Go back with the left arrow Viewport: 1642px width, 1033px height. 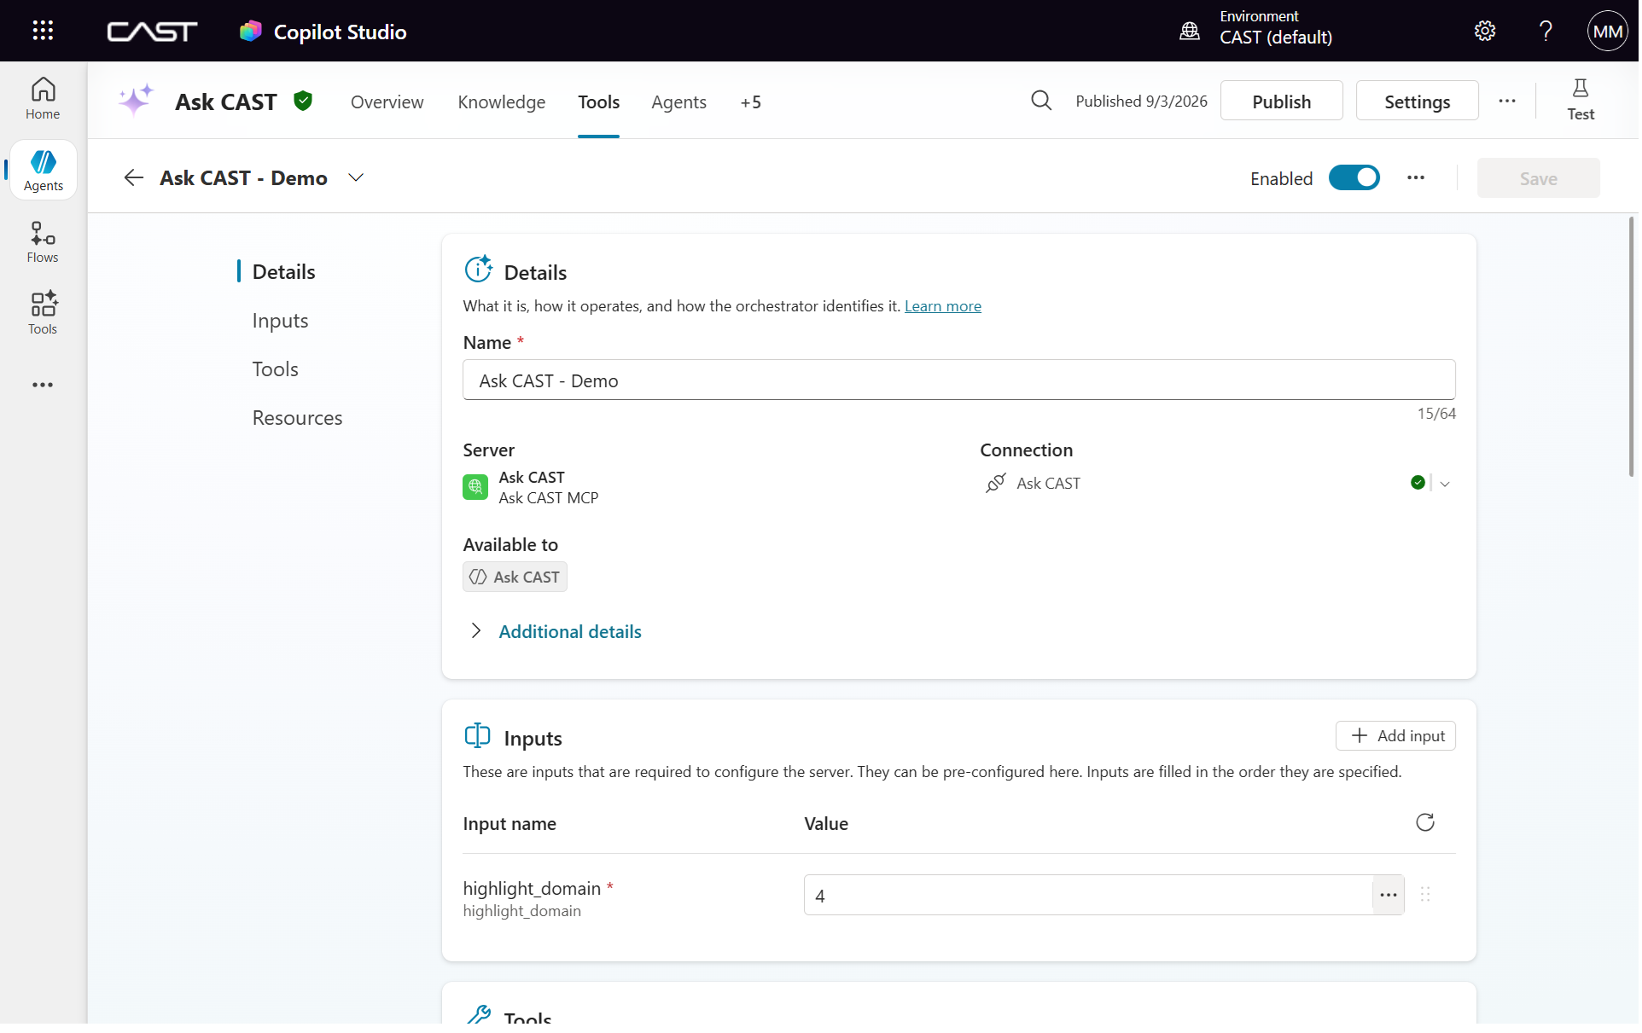point(133,177)
